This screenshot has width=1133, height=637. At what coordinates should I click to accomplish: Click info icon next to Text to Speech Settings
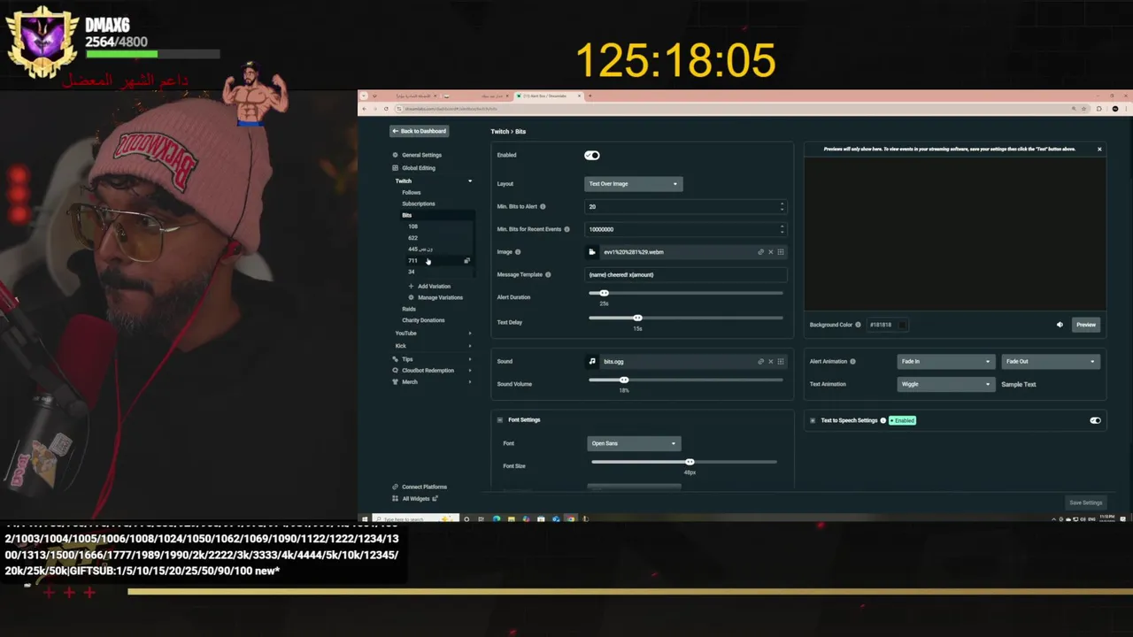(x=883, y=420)
